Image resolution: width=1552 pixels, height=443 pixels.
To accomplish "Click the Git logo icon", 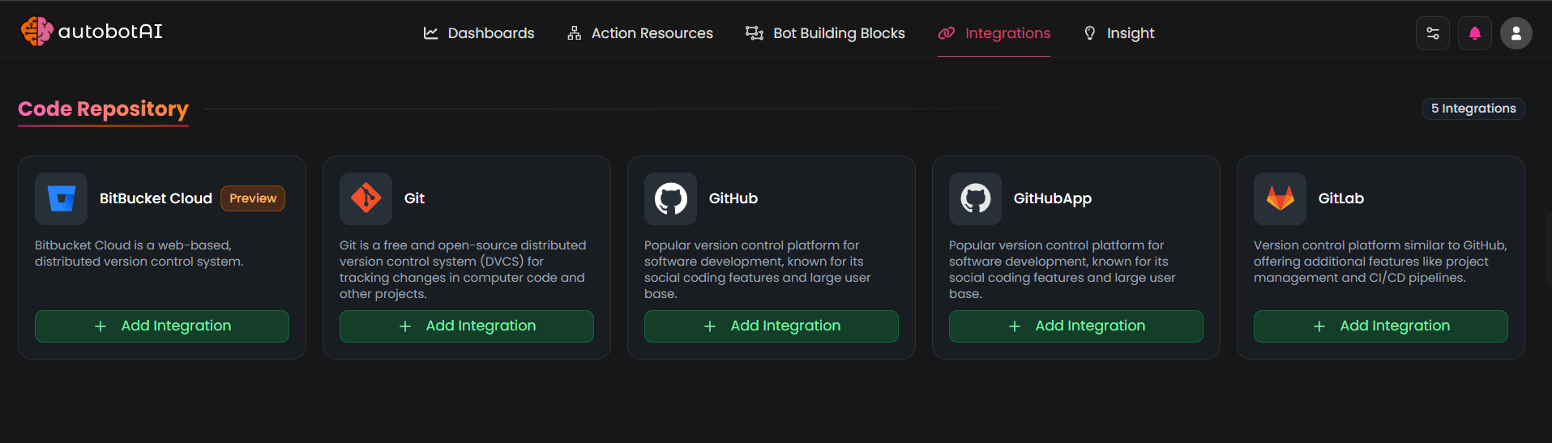I will click(366, 198).
